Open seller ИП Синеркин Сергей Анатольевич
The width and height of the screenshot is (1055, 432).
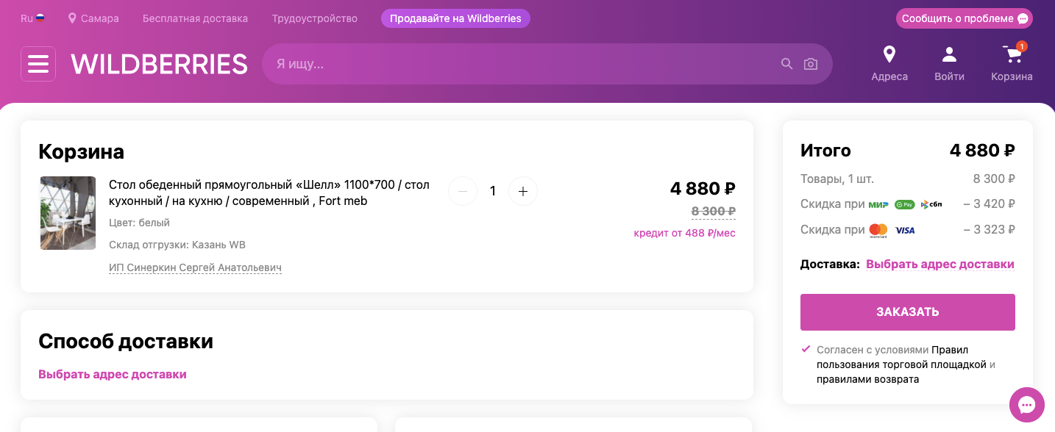pyautogui.click(x=195, y=268)
